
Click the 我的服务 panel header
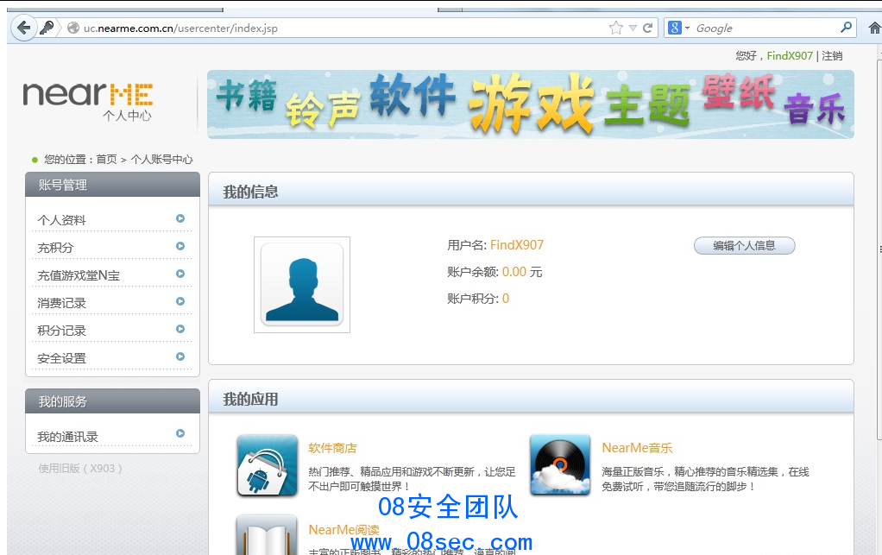pyautogui.click(x=112, y=400)
